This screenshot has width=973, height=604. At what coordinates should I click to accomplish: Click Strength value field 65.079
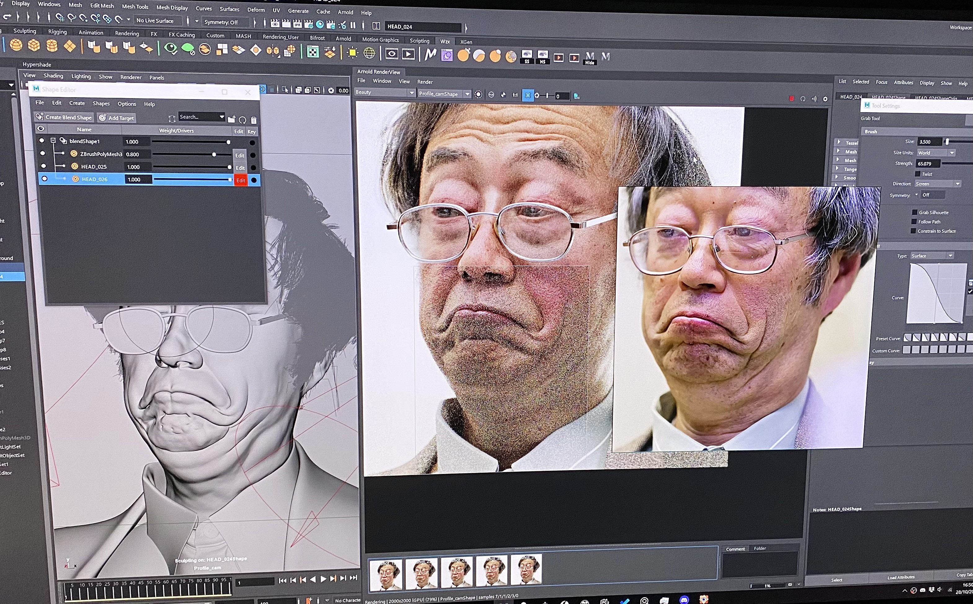(928, 163)
